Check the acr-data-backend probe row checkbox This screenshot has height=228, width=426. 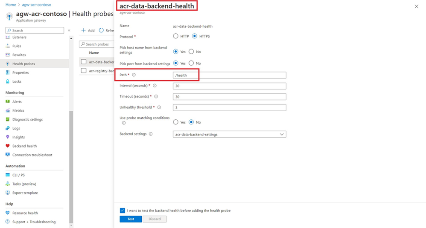(x=84, y=62)
